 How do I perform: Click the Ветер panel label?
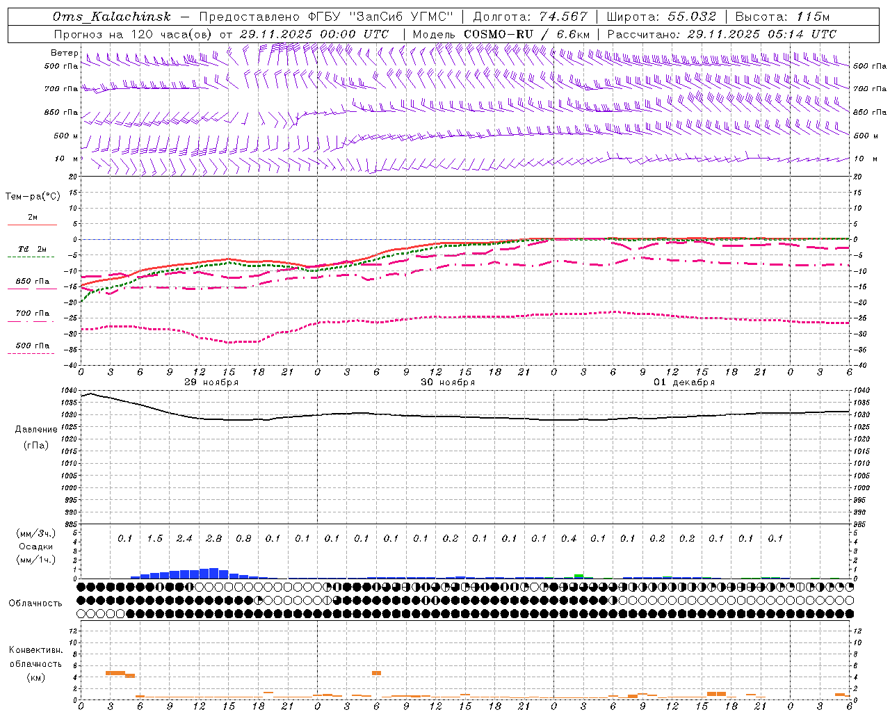(65, 53)
